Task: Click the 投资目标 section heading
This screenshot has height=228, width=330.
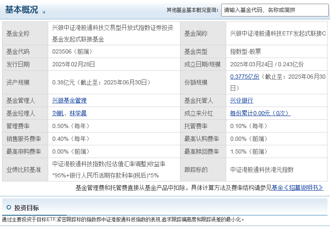Action: click(26, 208)
